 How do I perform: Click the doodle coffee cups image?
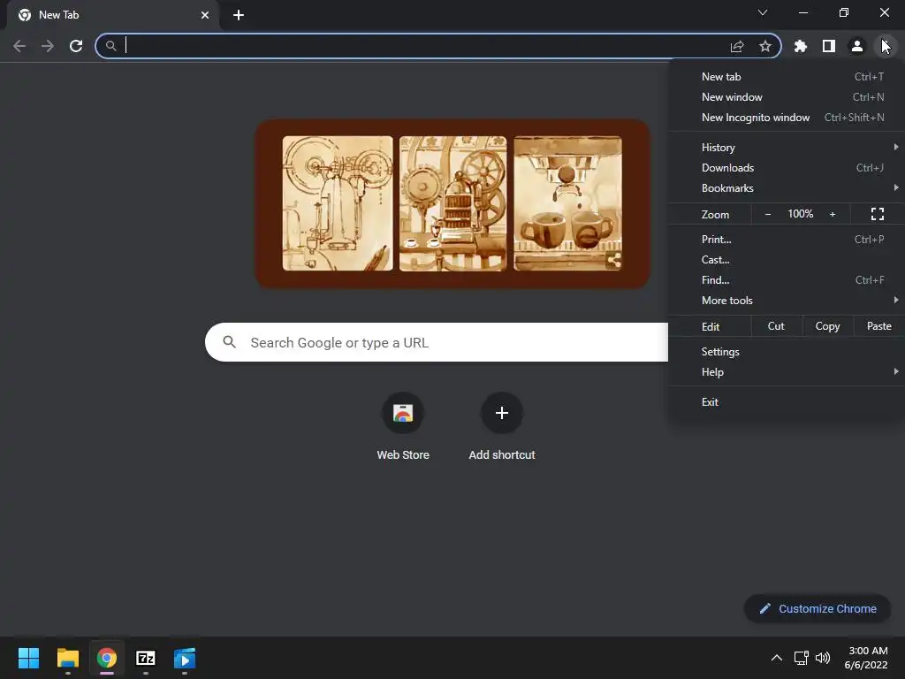point(568,203)
